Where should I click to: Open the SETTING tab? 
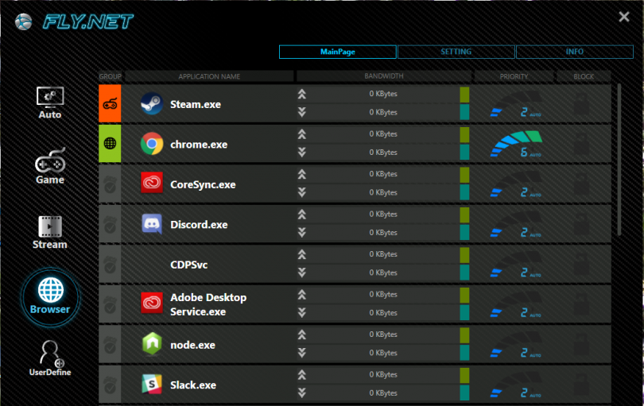point(456,52)
